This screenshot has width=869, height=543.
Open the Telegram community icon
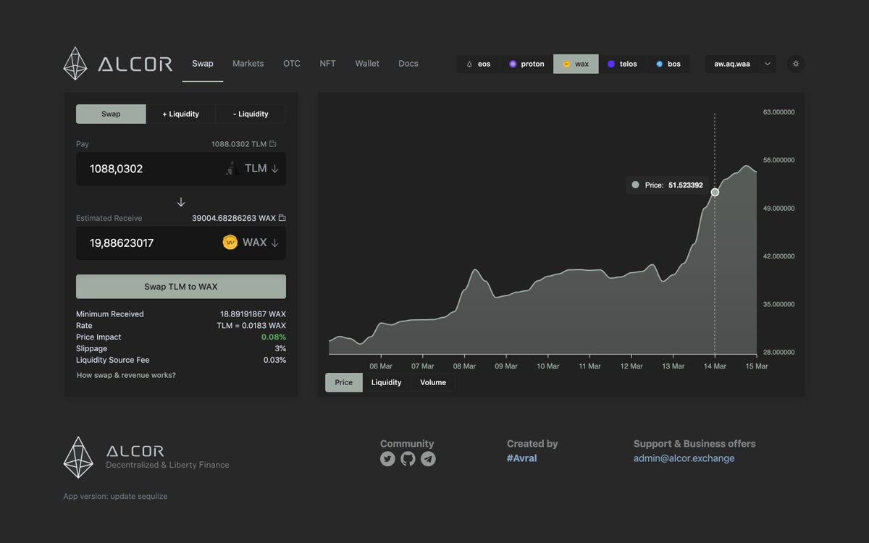(428, 458)
